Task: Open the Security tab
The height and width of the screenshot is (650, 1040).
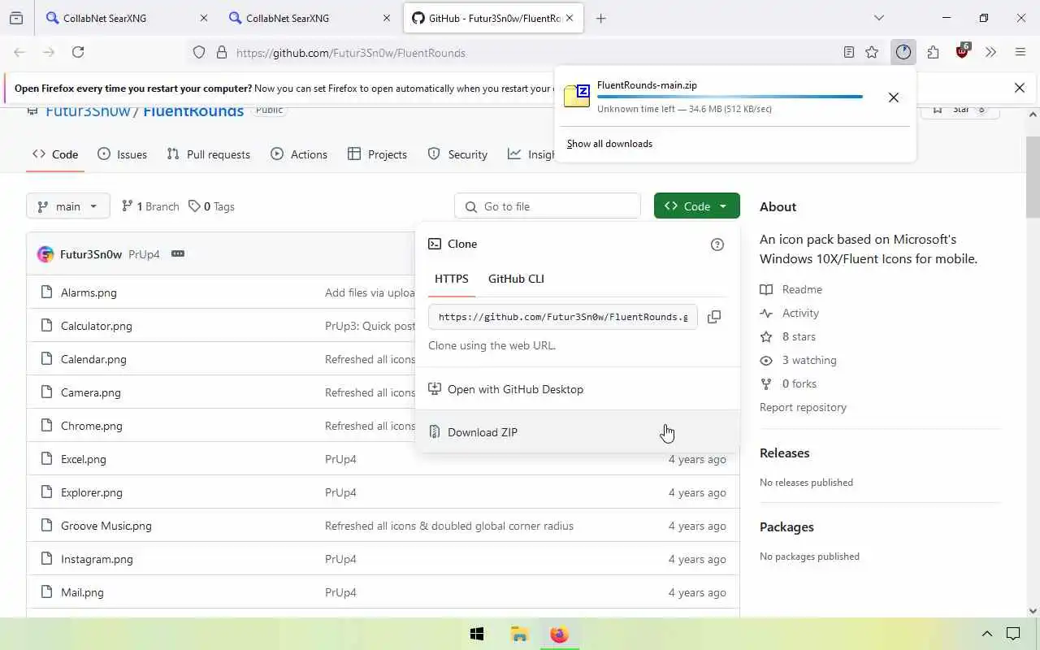Action: (x=457, y=154)
